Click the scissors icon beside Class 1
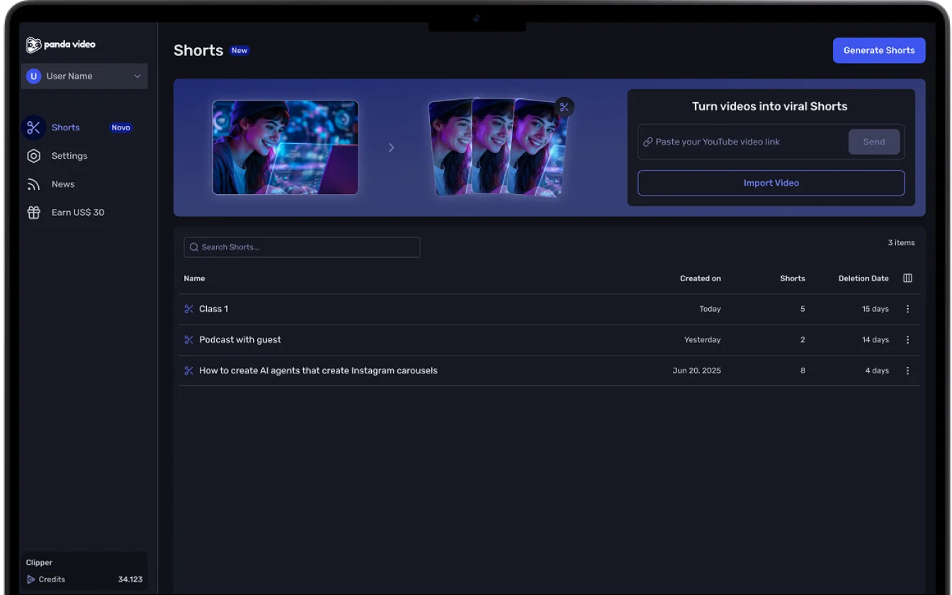The width and height of the screenshot is (952, 595). pyautogui.click(x=188, y=309)
